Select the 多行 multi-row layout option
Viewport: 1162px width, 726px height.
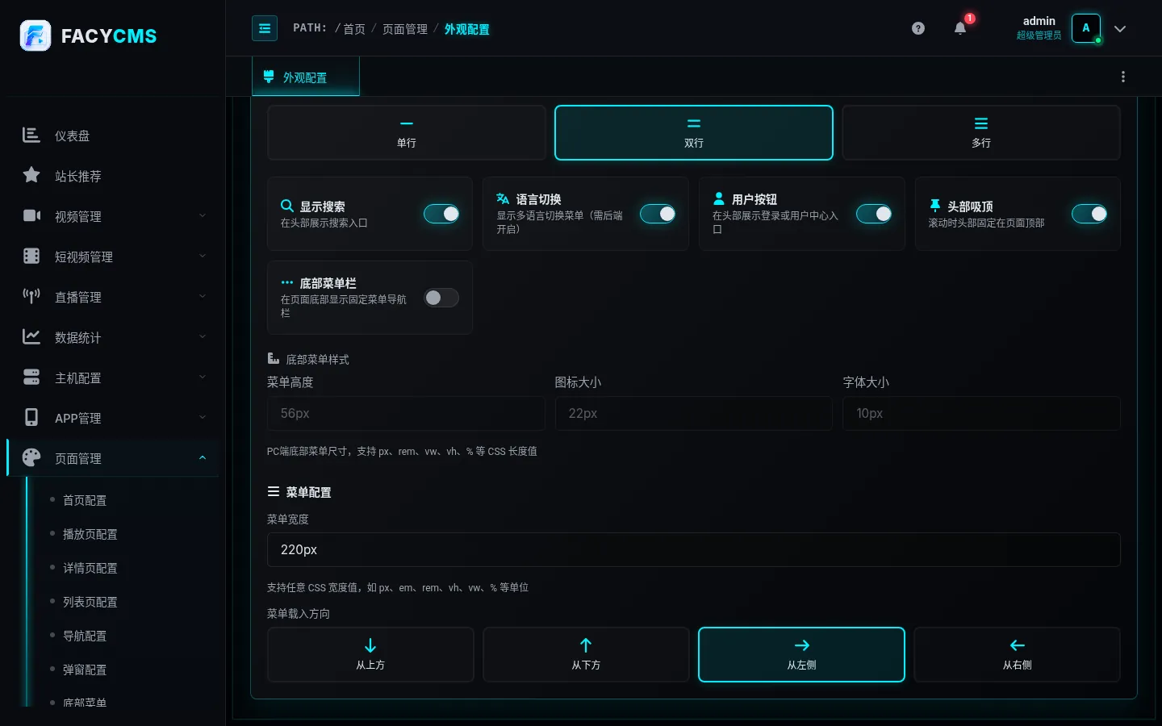pos(981,132)
